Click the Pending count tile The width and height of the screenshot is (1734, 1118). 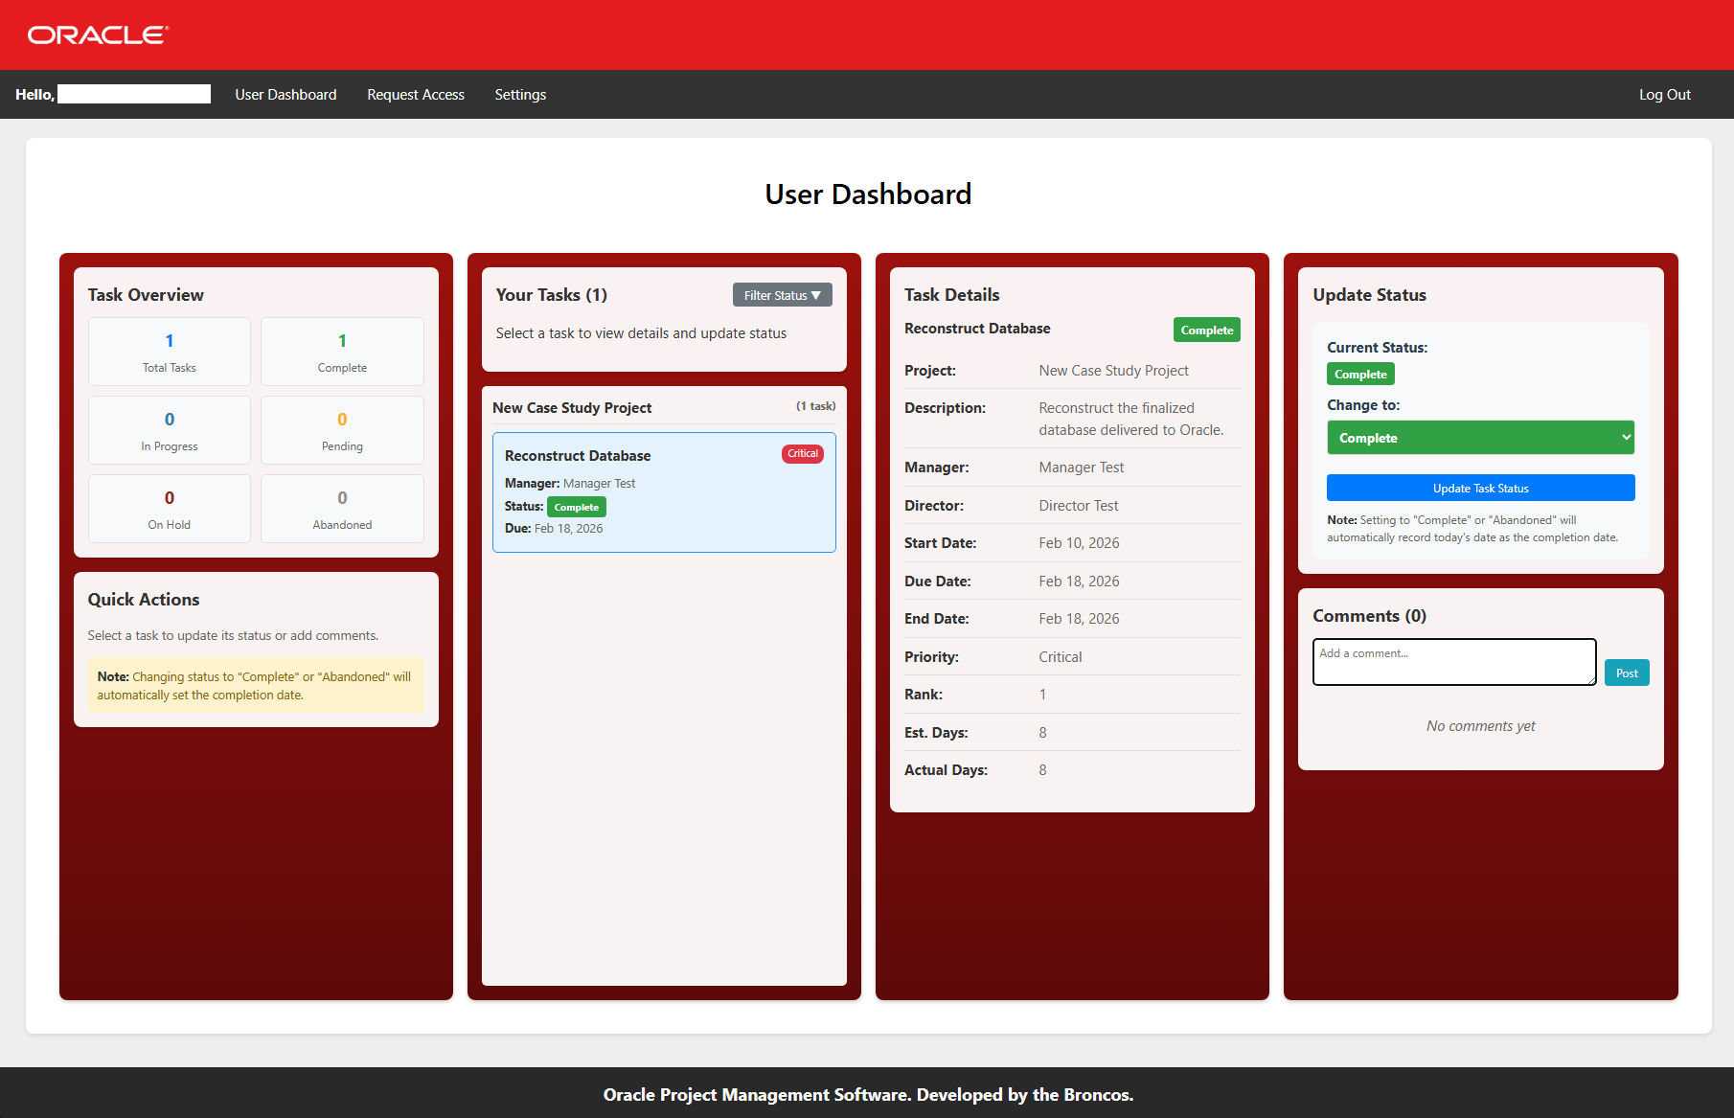coord(342,430)
